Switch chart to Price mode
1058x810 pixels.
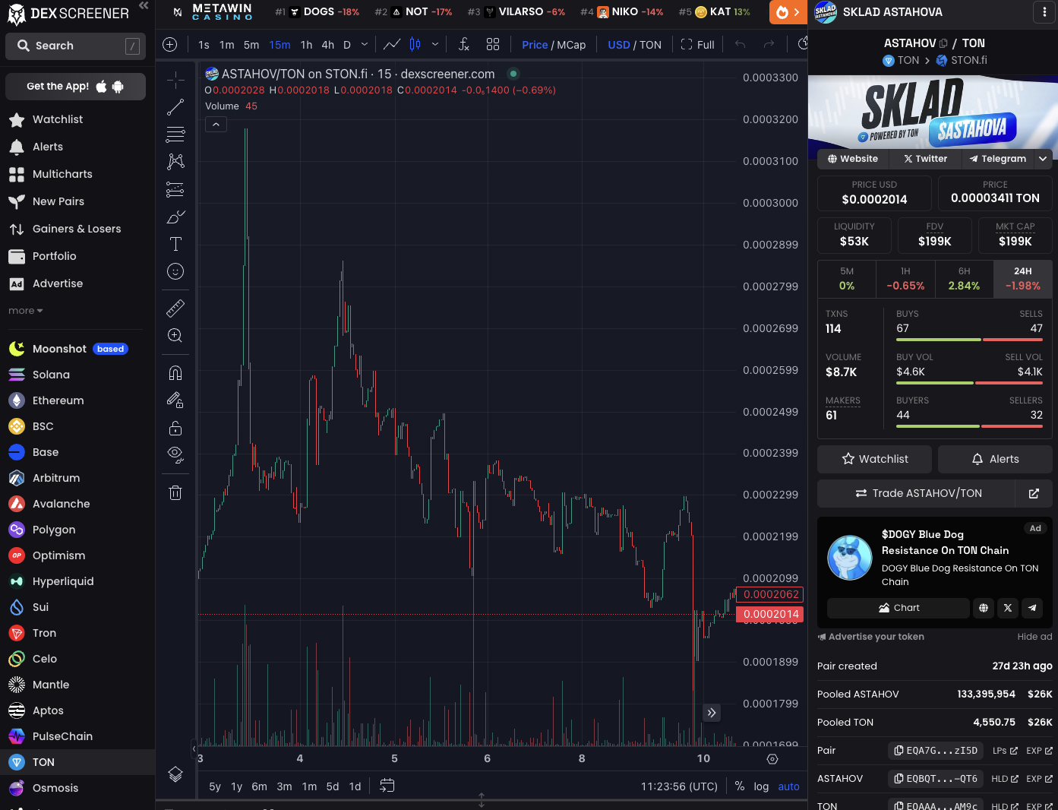[x=535, y=45]
